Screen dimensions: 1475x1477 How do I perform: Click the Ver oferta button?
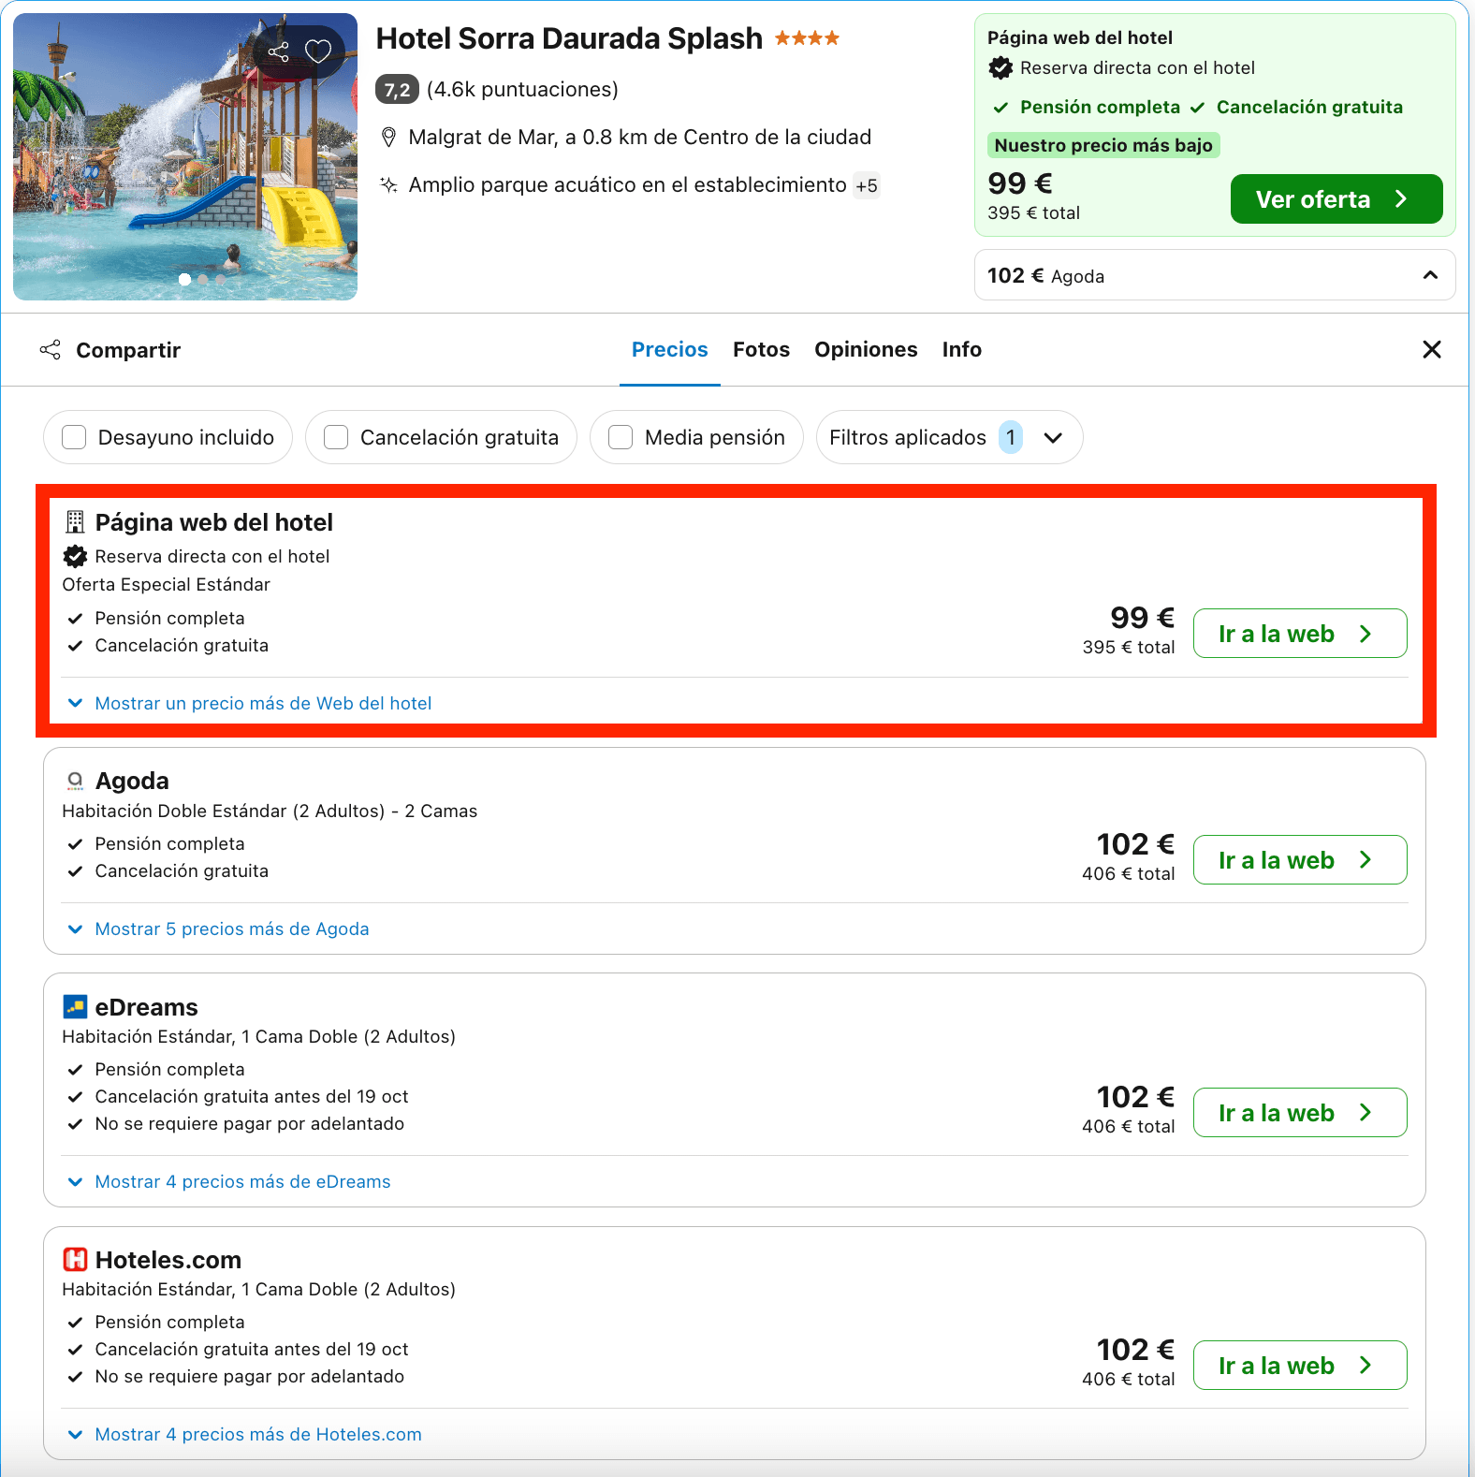tap(1336, 198)
